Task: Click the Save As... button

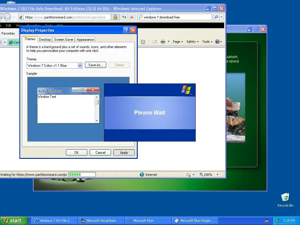Action: (x=96, y=65)
